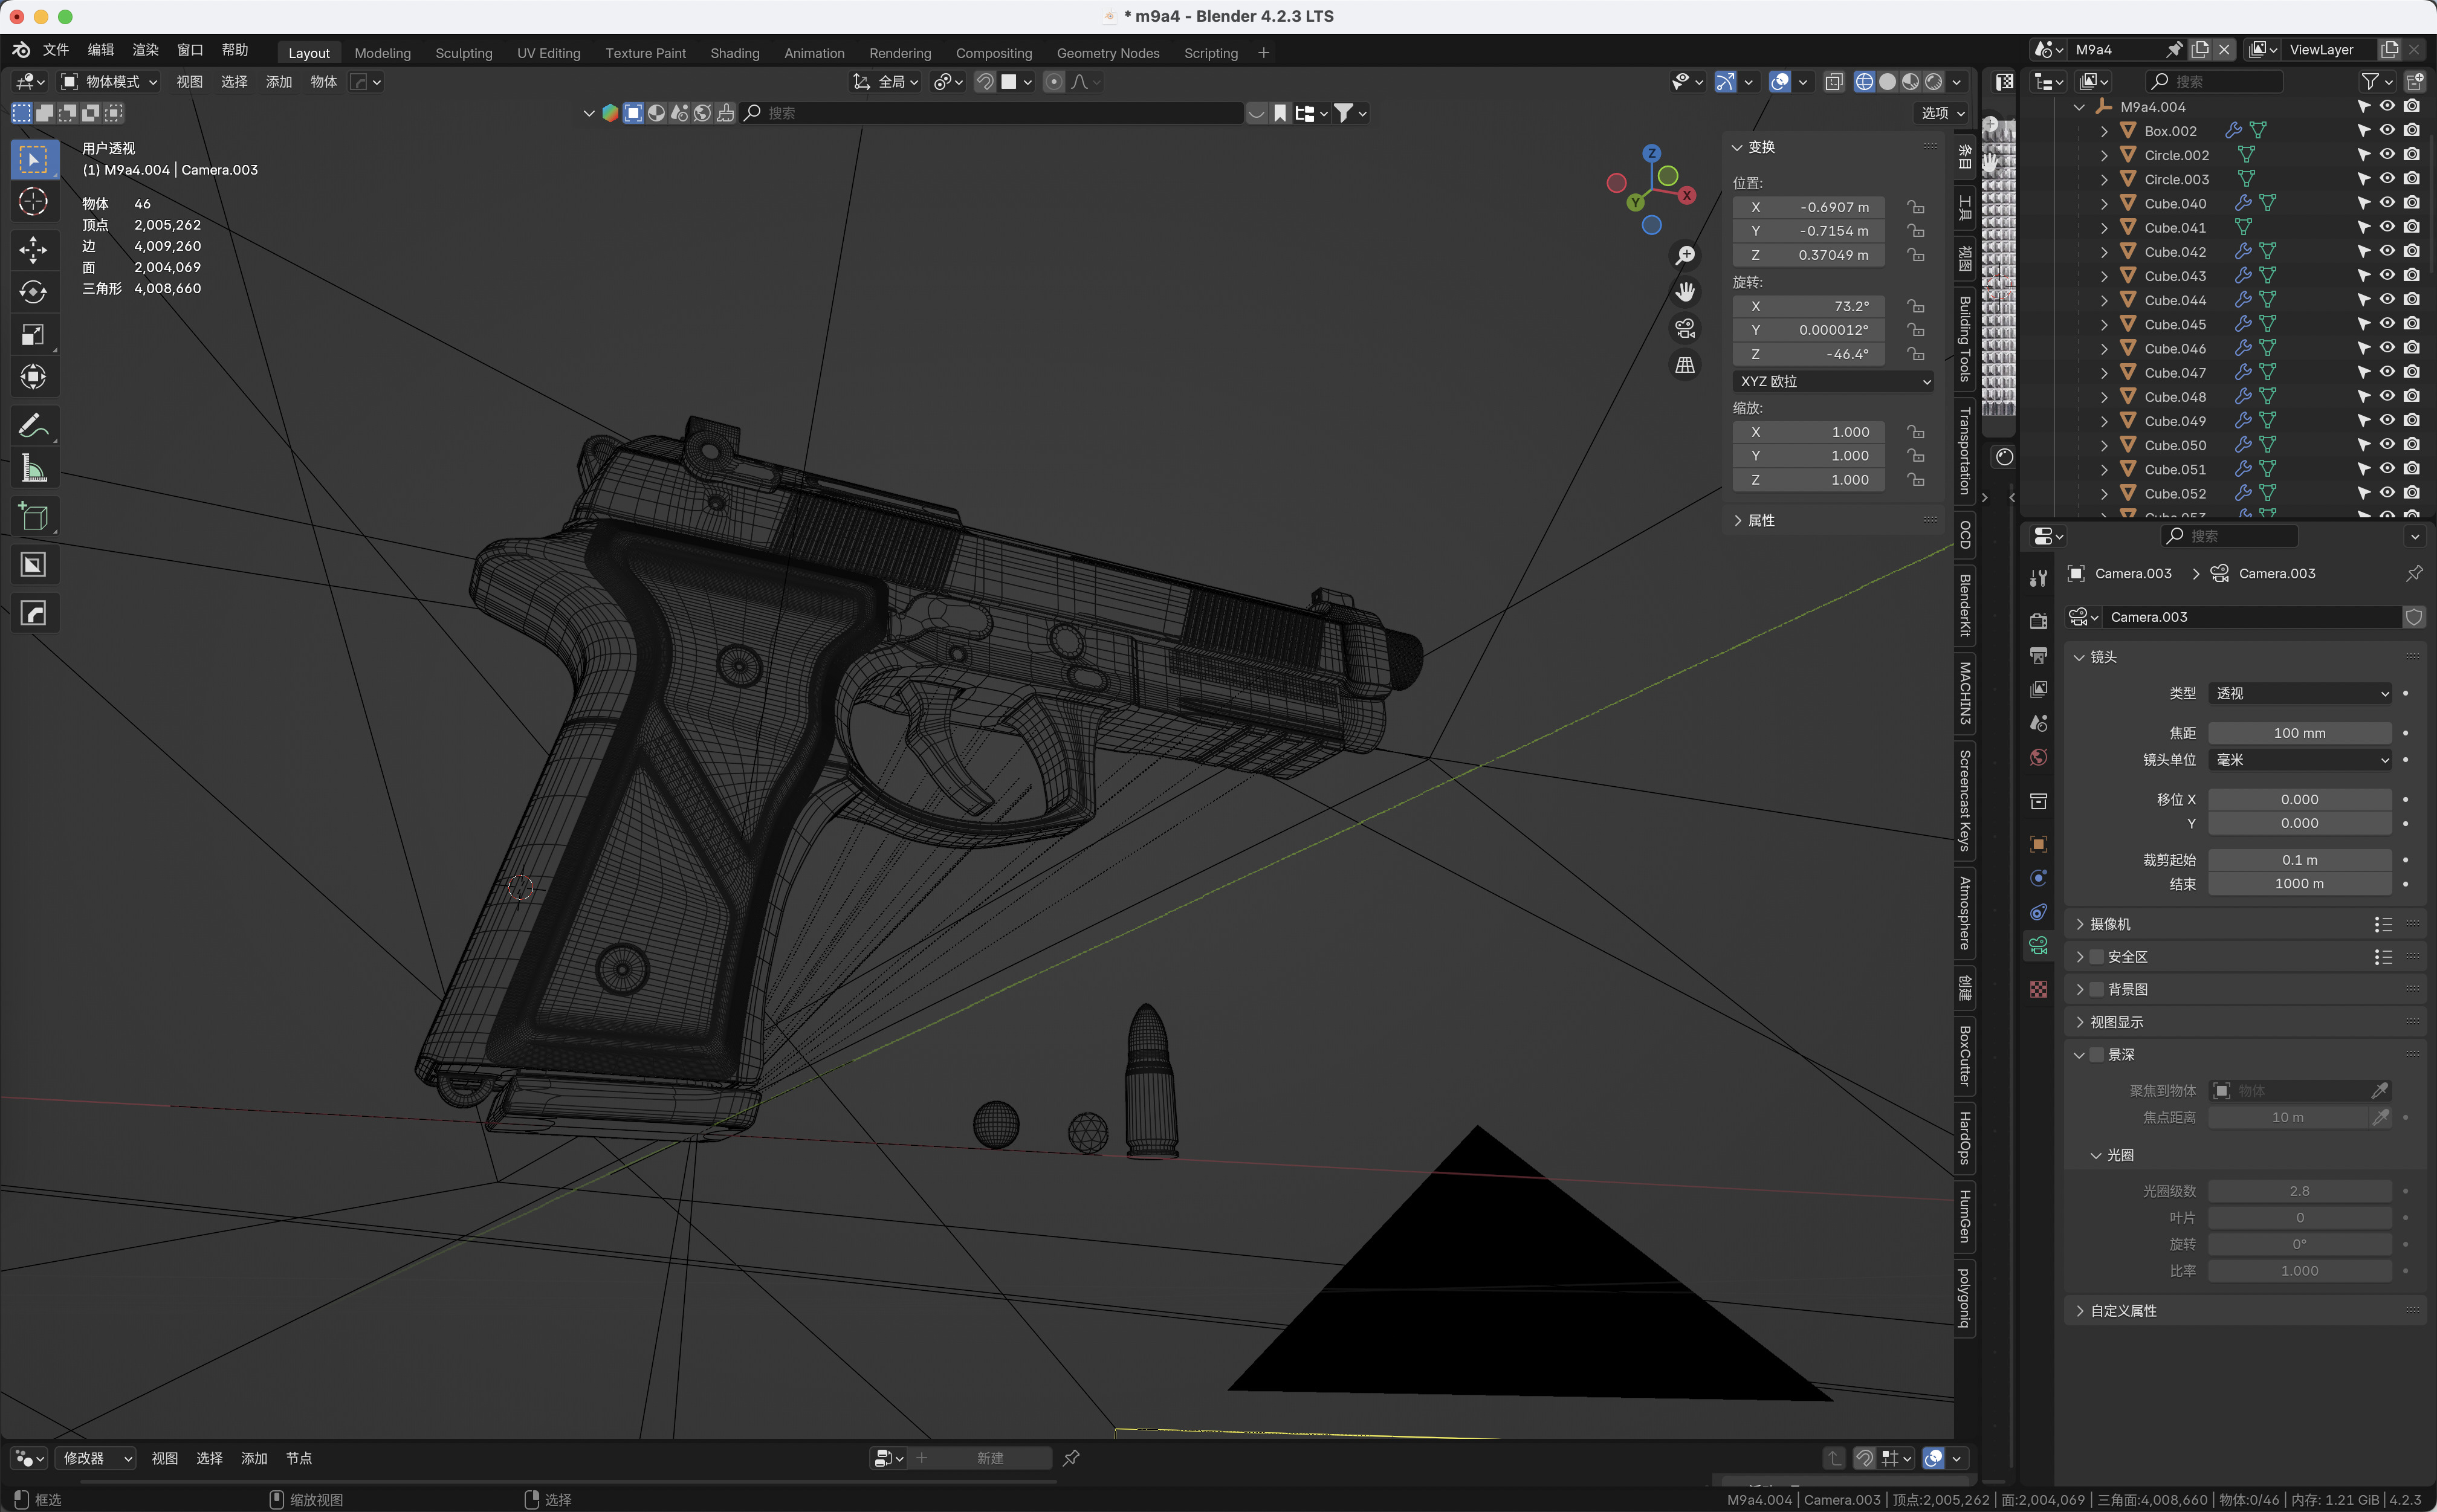
Task: Open the Physics properties tab
Action: [2038, 878]
